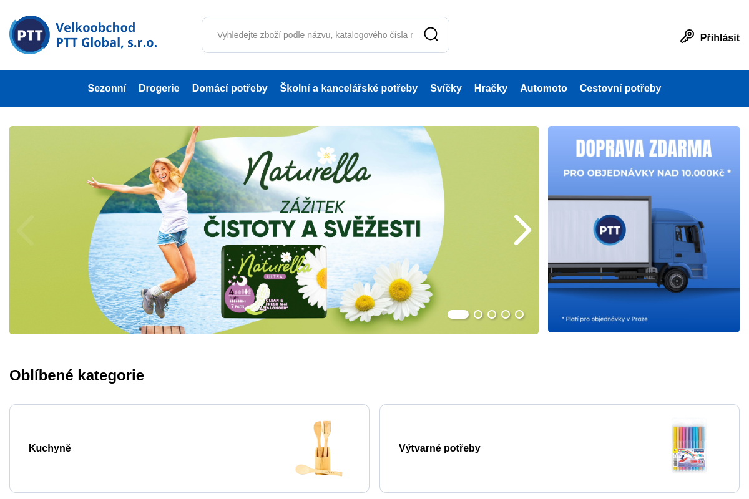Go to previous carousel slide arrow

tap(26, 230)
